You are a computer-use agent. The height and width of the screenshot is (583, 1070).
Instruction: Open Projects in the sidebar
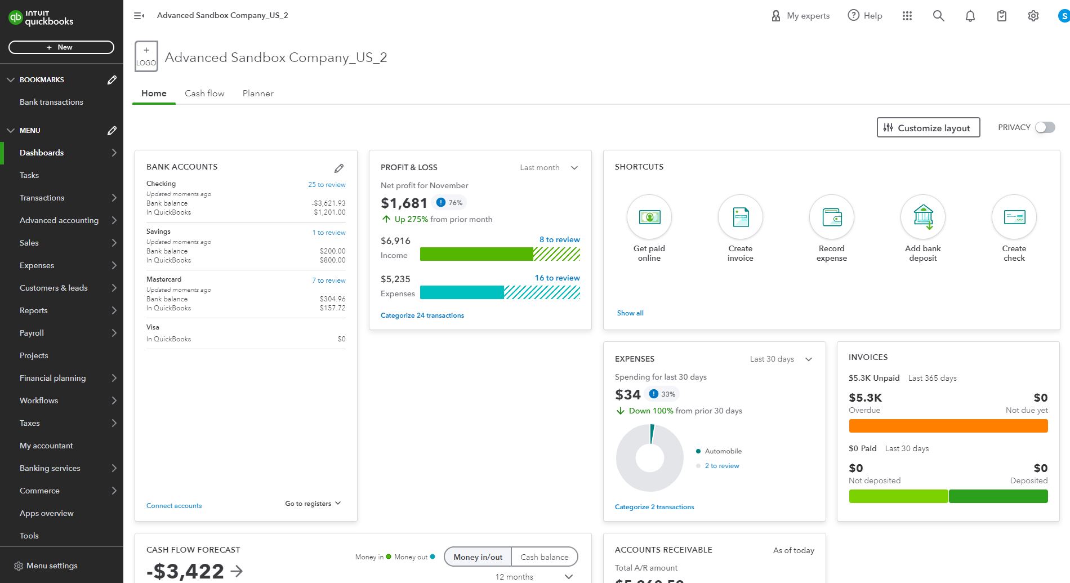pyautogui.click(x=62, y=355)
